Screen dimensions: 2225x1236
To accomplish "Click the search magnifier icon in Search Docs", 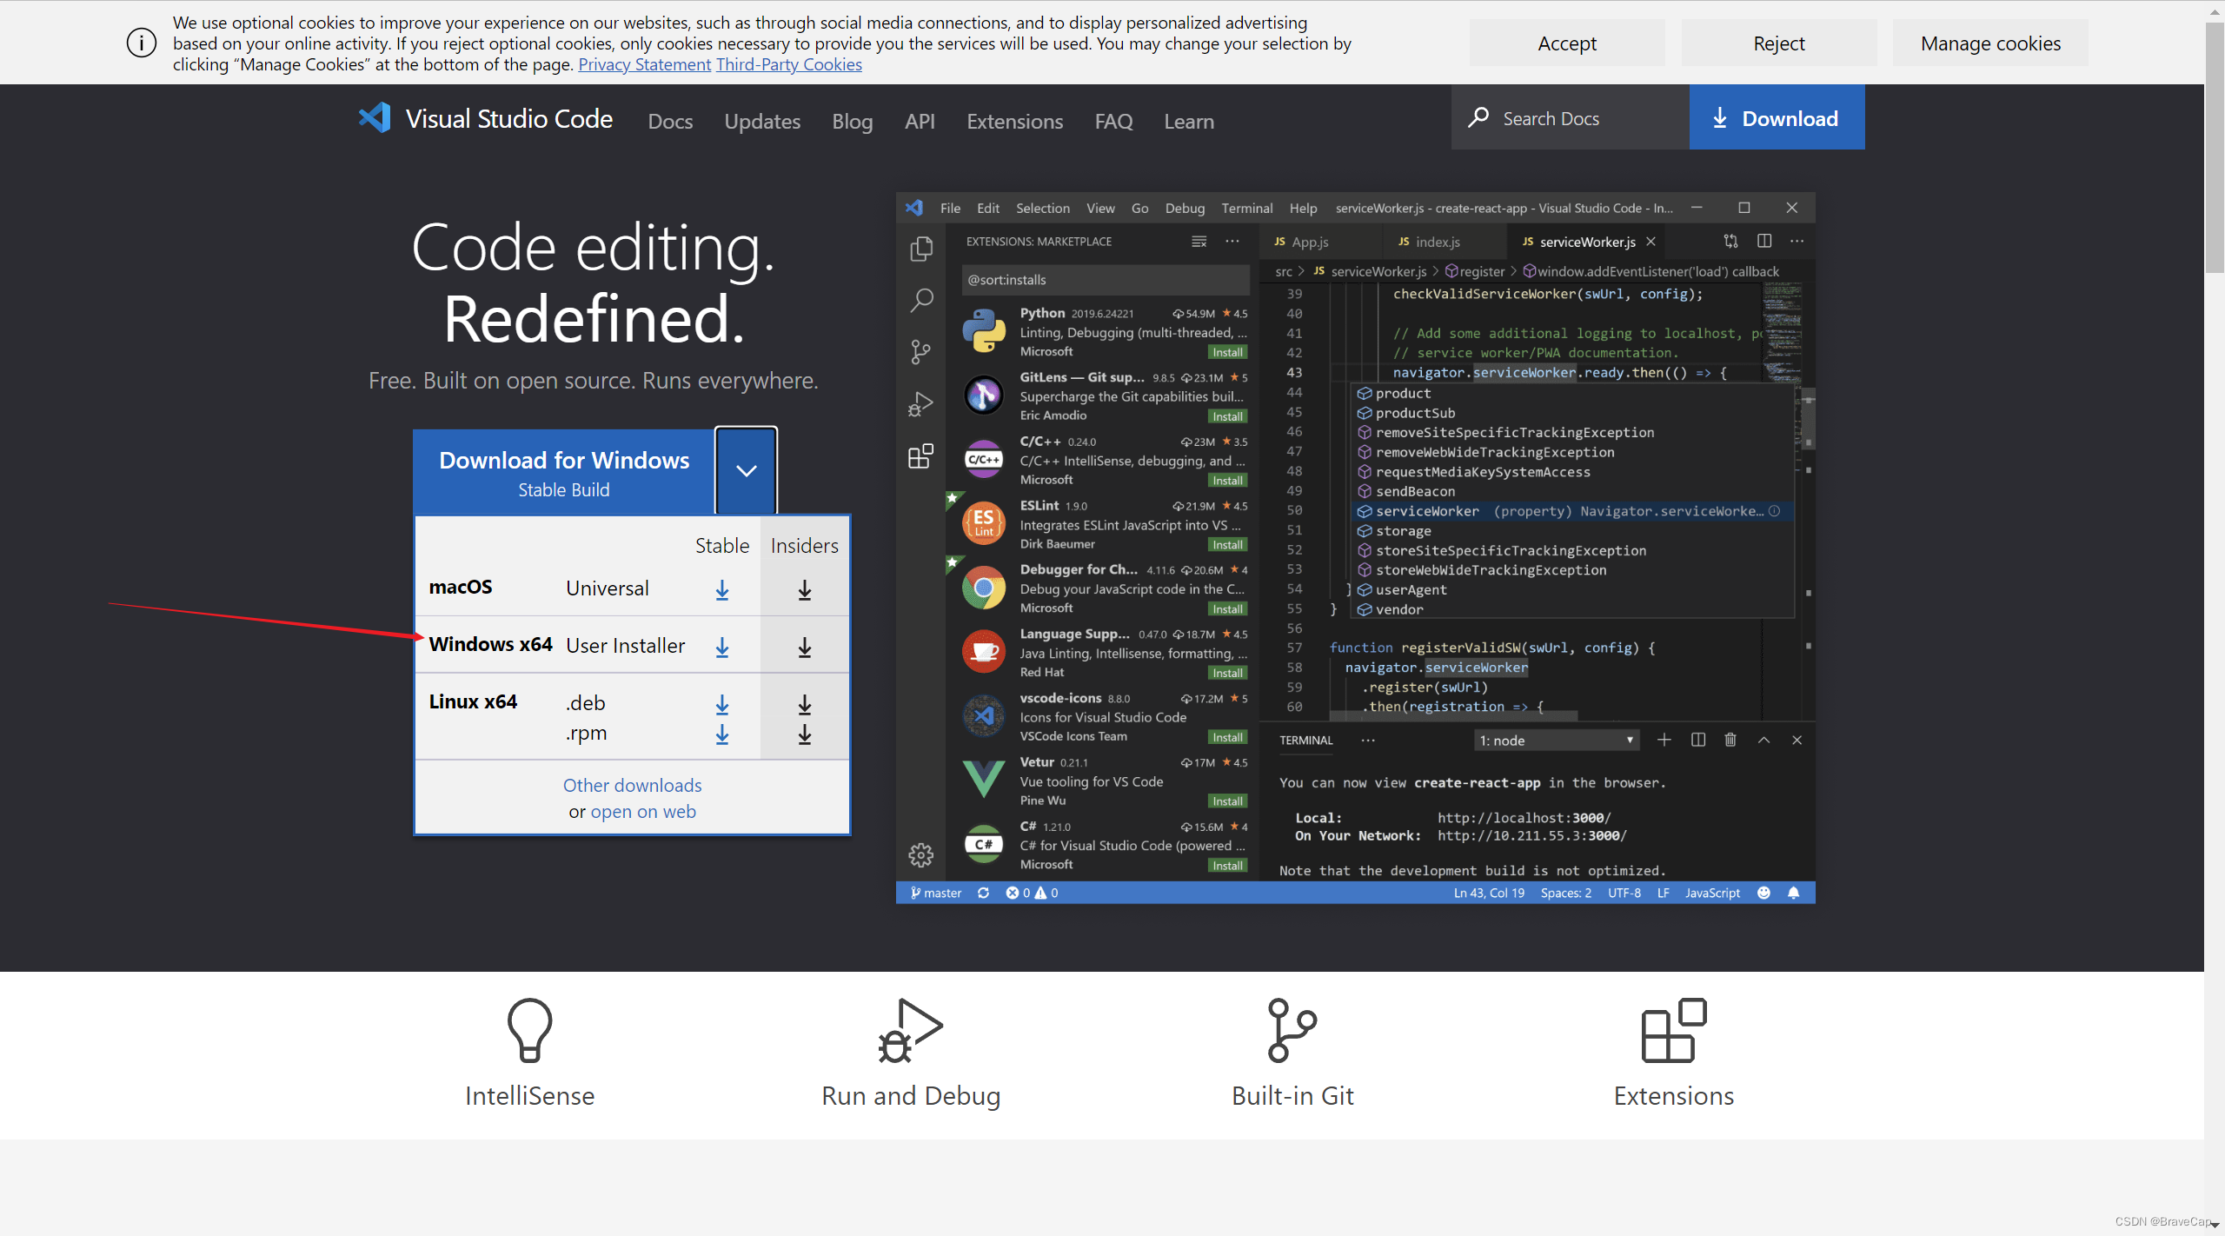I will (x=1478, y=117).
